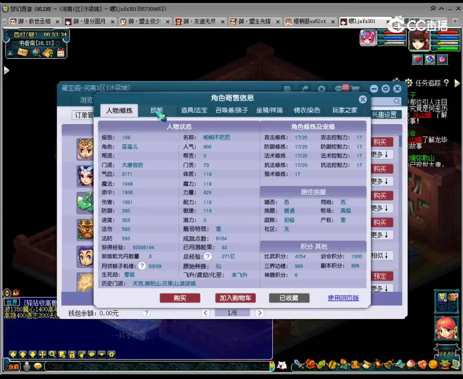Click the triangle expander at left screen edge
The height and width of the screenshot is (379, 463).
(x=6, y=70)
